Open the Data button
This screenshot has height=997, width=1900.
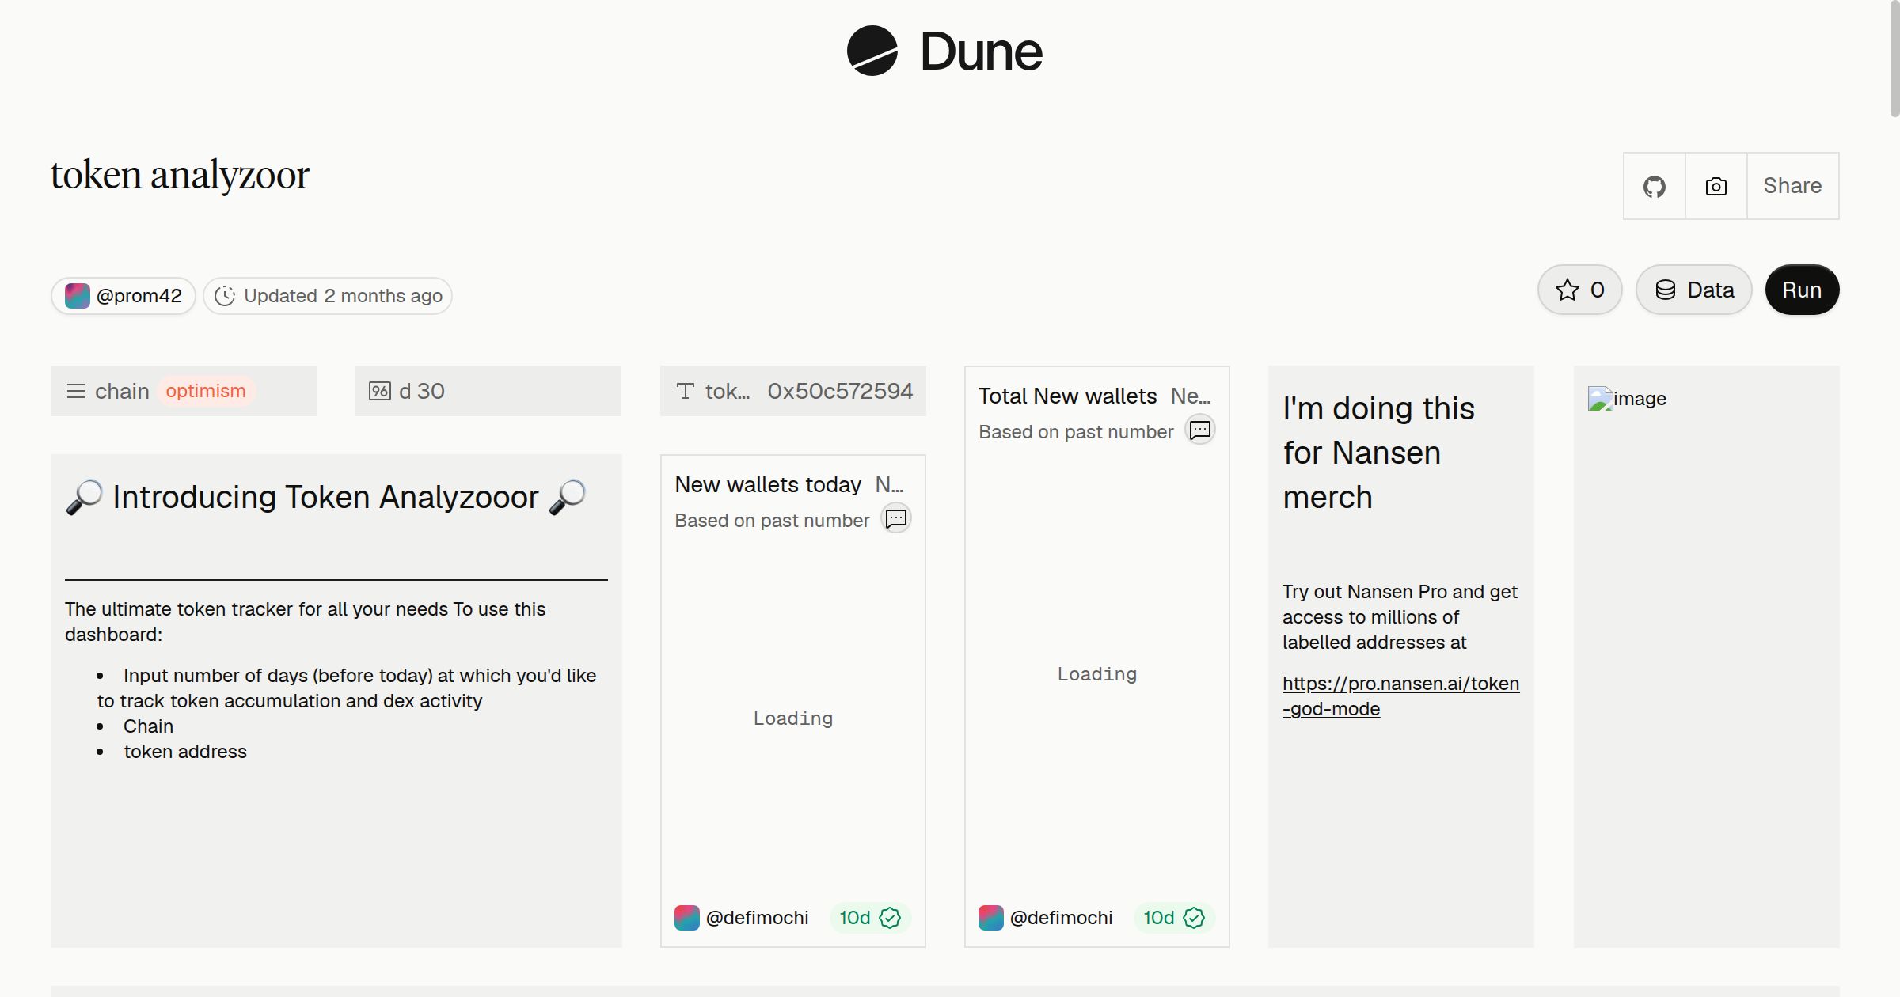[x=1693, y=290]
